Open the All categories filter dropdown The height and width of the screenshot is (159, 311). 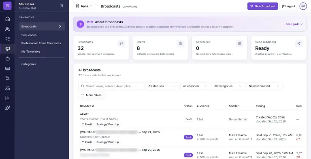pos(228,86)
